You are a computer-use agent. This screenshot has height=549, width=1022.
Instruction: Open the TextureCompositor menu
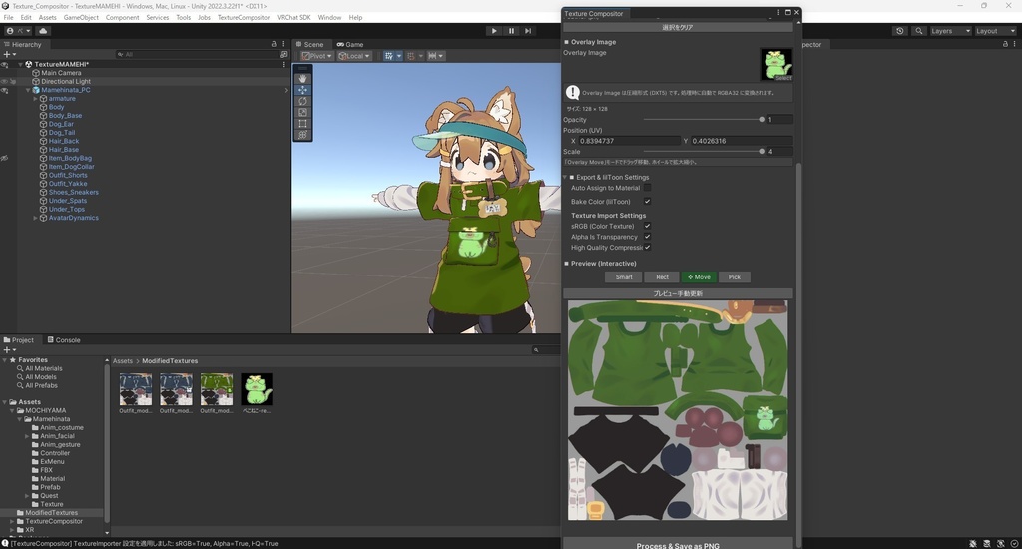pyautogui.click(x=244, y=18)
